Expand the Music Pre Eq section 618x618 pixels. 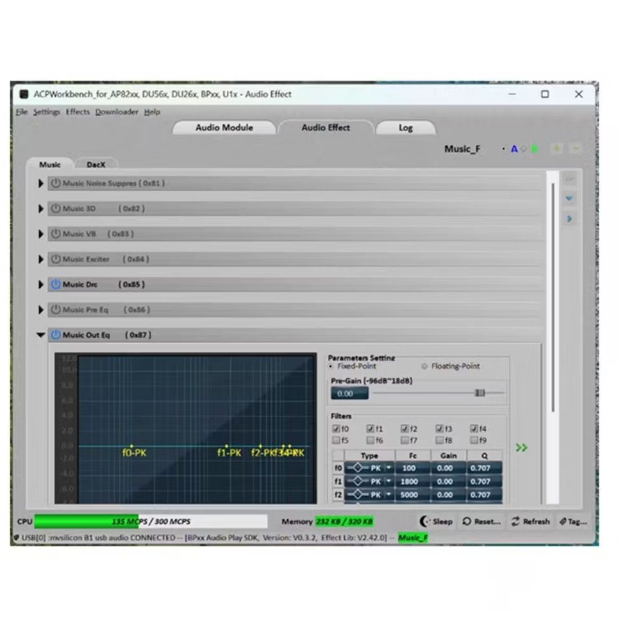point(40,310)
